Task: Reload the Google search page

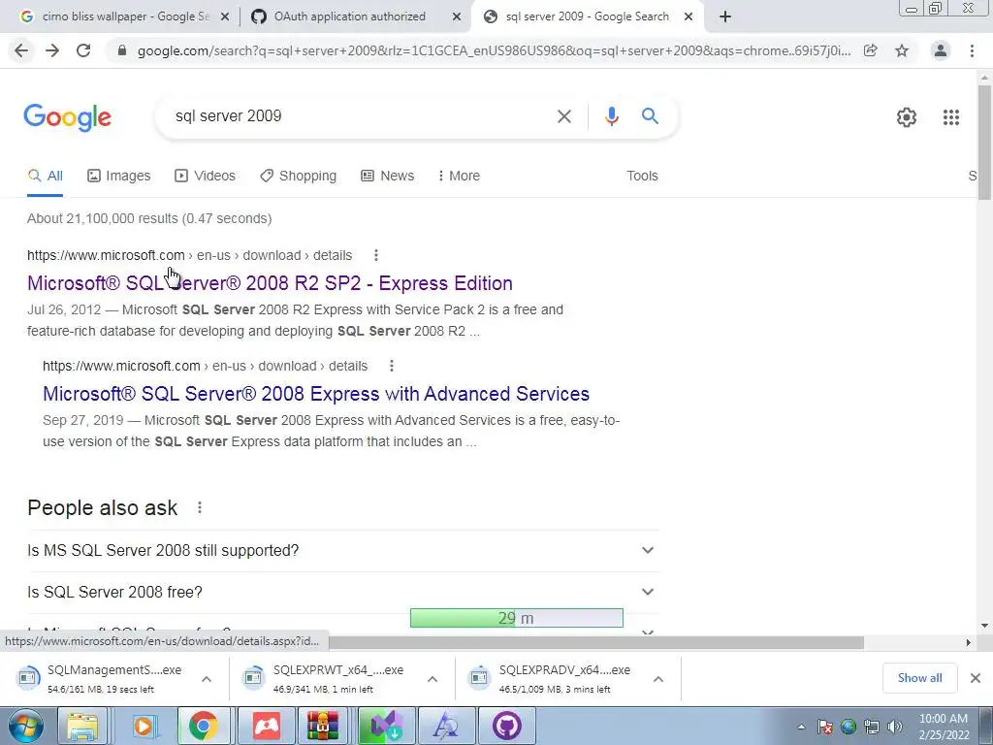Action: pyautogui.click(x=83, y=50)
